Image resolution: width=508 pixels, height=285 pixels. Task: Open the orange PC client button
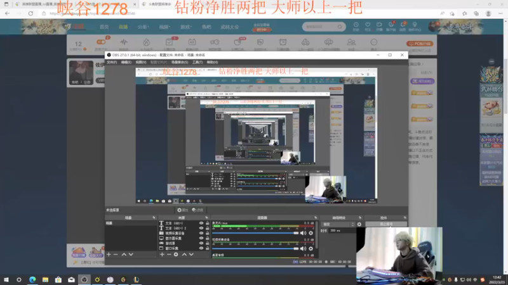coord(420,44)
